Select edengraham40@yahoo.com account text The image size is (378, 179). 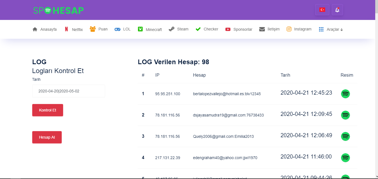[225, 158]
